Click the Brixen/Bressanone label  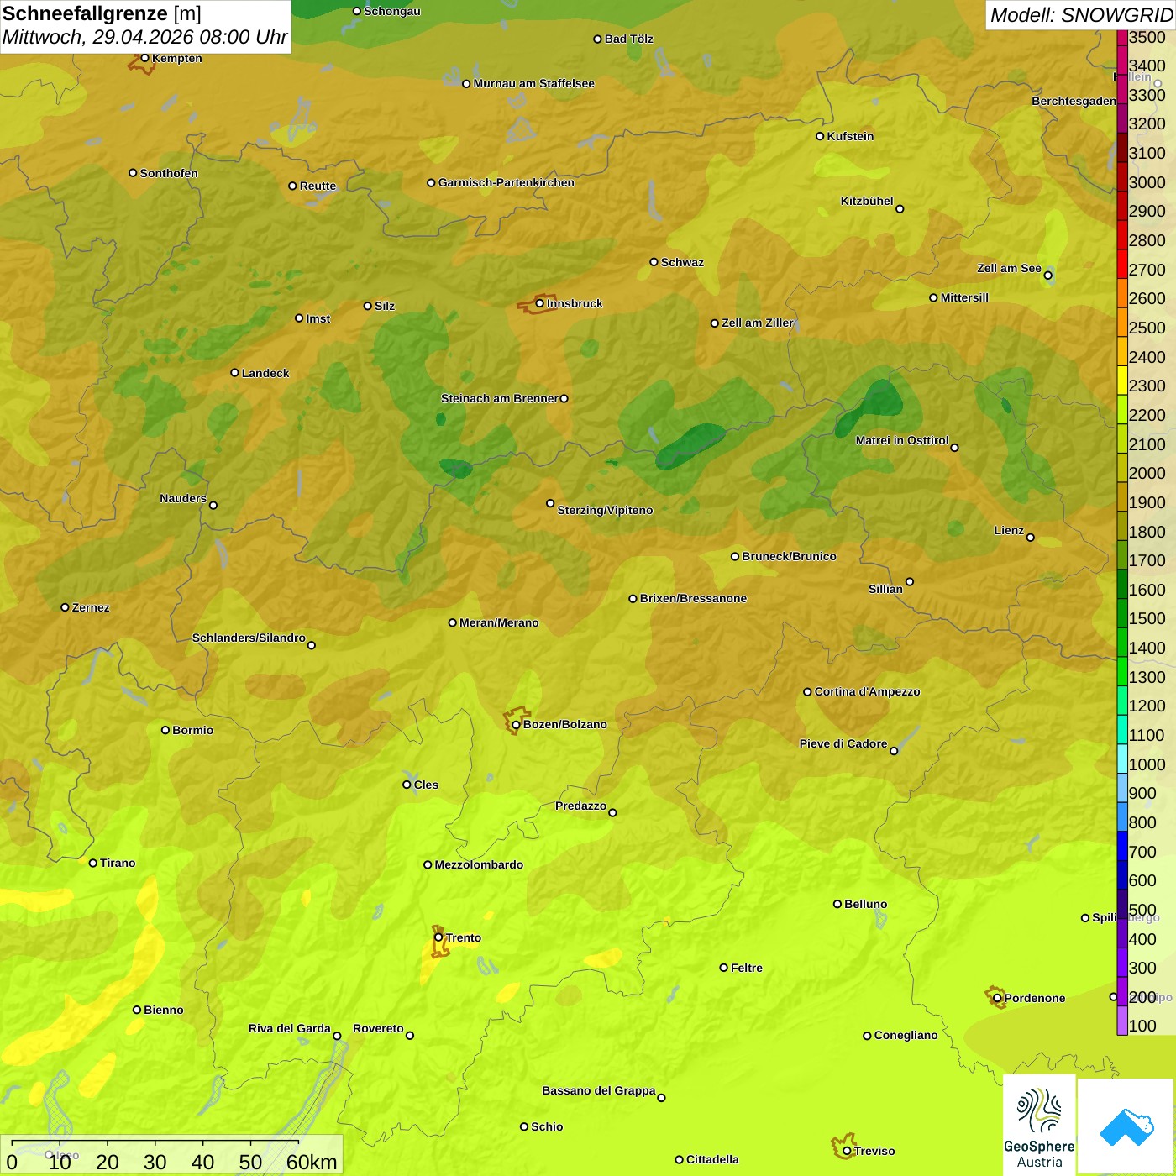point(693,598)
